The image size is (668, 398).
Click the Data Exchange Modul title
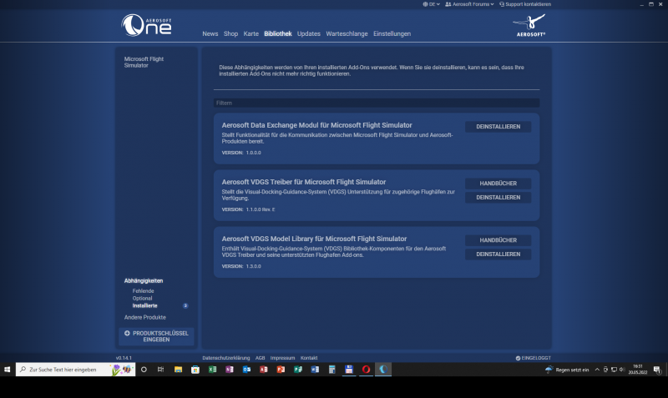tap(316, 125)
